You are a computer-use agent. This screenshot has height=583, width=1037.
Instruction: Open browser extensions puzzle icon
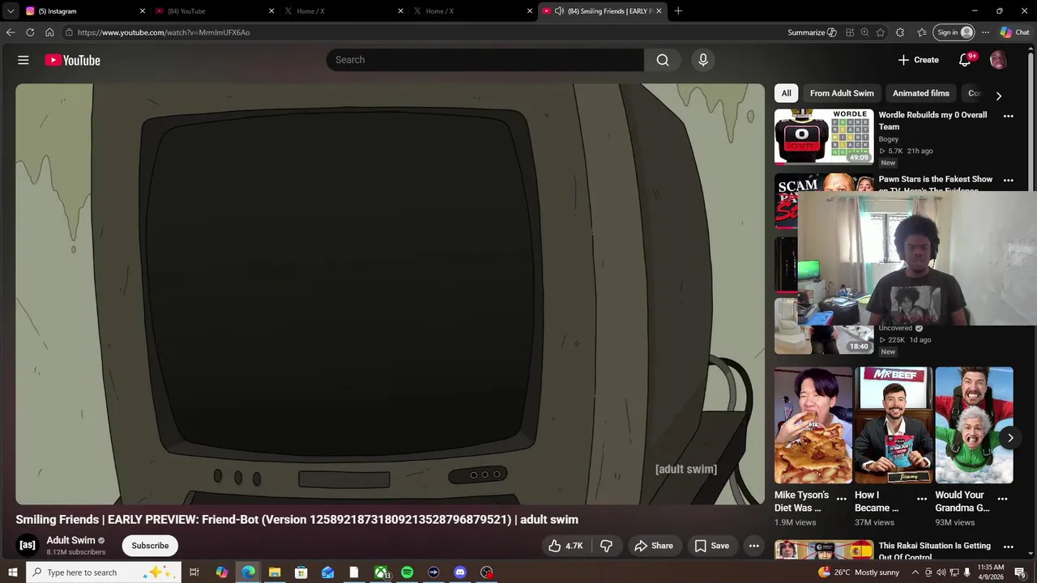pyautogui.click(x=900, y=32)
